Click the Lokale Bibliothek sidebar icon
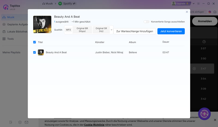The width and height of the screenshot is (218, 127). click(x=4, y=32)
